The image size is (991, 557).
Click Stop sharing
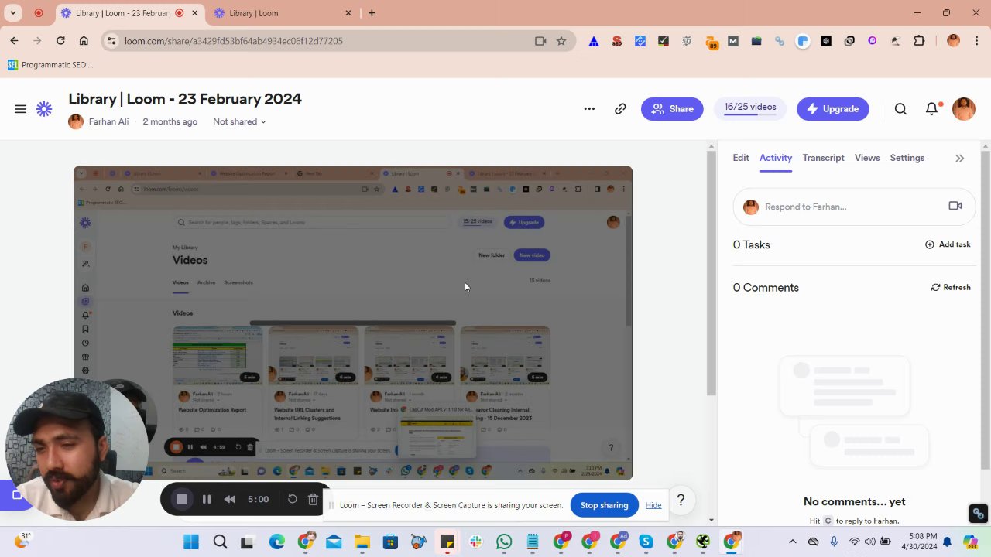coord(604,505)
